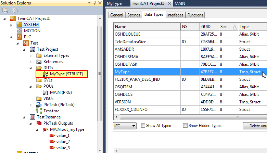Click Solution Explorer scroll down arrow
Image resolution: width=267 pixels, height=153 pixels.
pyautogui.click(x=100, y=151)
